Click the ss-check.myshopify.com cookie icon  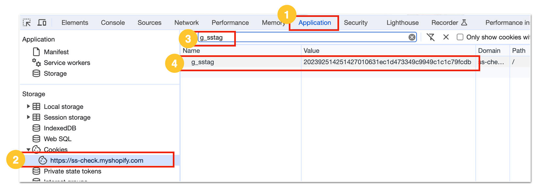click(x=43, y=160)
